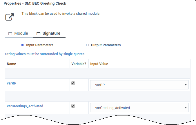The width and height of the screenshot is (196, 125).
Task: Click the Input Parameters label text
Action: click(40, 45)
